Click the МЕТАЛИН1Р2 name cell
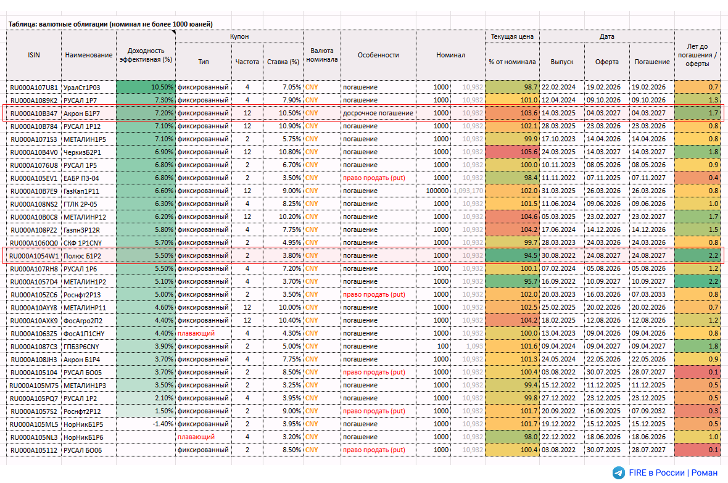Viewport: 728px width, 483px height. pyautogui.click(x=89, y=282)
